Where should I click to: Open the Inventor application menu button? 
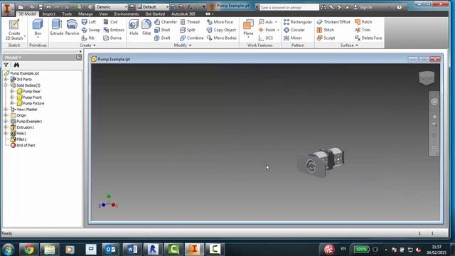8,9
